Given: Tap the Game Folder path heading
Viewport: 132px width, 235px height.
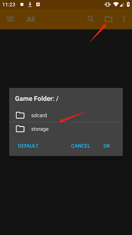Looking at the screenshot, I should click(x=37, y=98).
